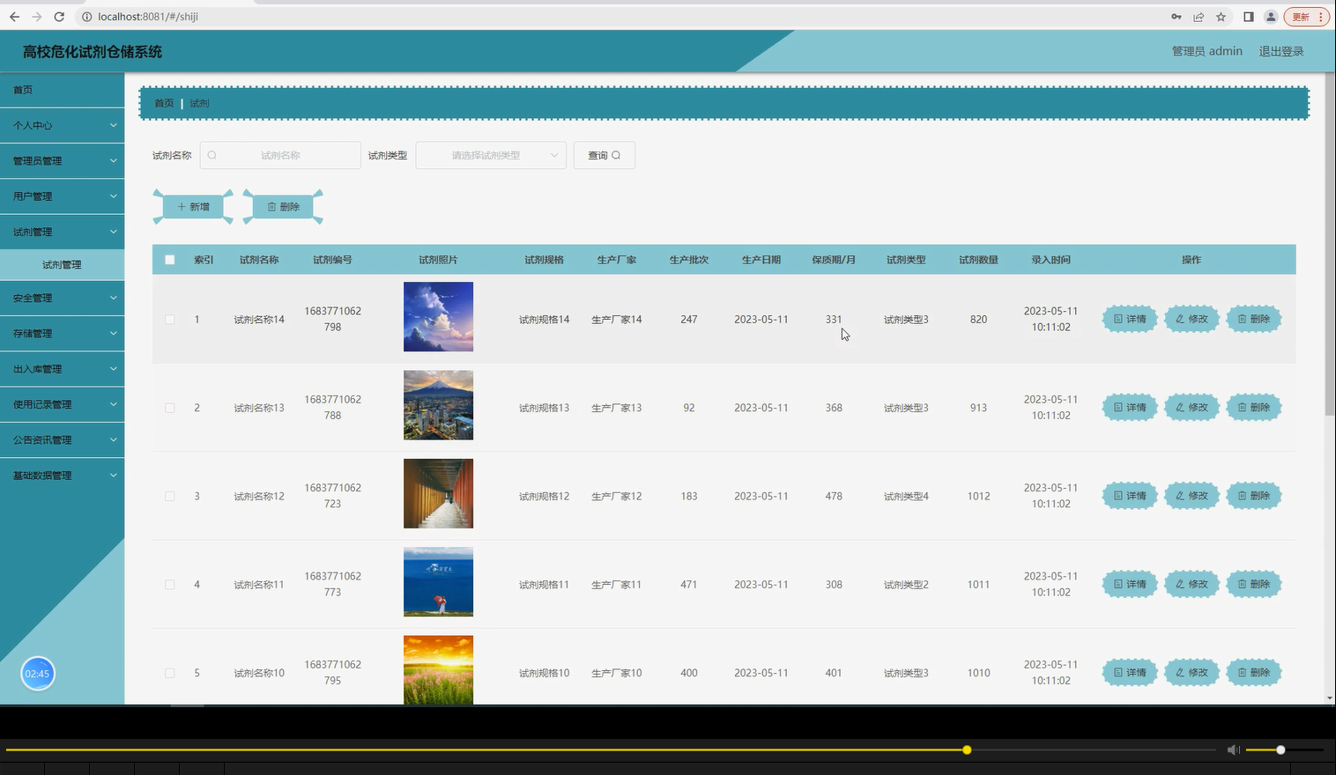1336x775 pixels.
Task: Expand 个人中心 sidebar menu
Action: [x=62, y=126]
